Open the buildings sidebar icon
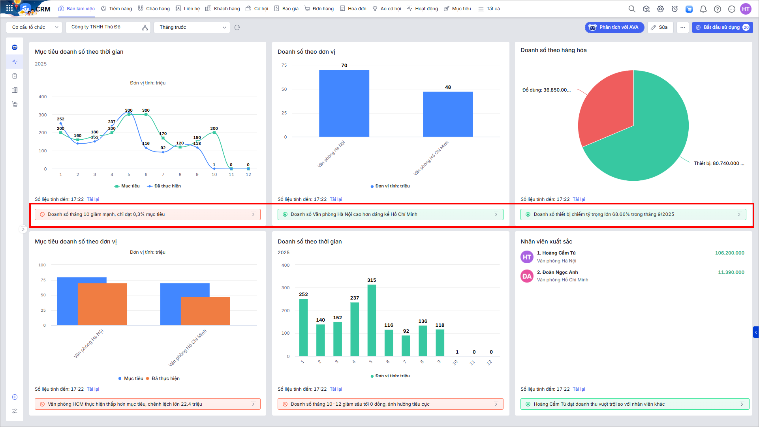This screenshot has width=759, height=427. pos(15,90)
